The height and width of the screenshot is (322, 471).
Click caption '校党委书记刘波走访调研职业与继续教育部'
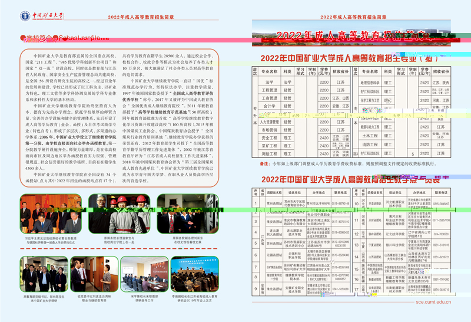pyautogui.click(x=94, y=298)
